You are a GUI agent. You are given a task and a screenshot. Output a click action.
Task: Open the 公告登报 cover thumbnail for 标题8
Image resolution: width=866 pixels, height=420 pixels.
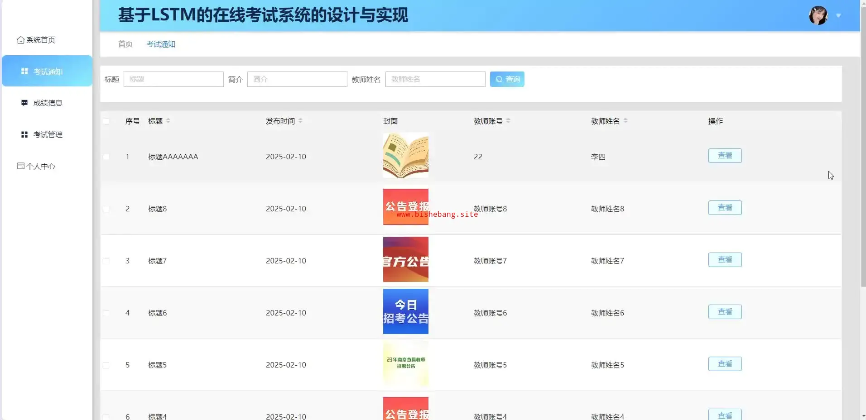(x=406, y=207)
